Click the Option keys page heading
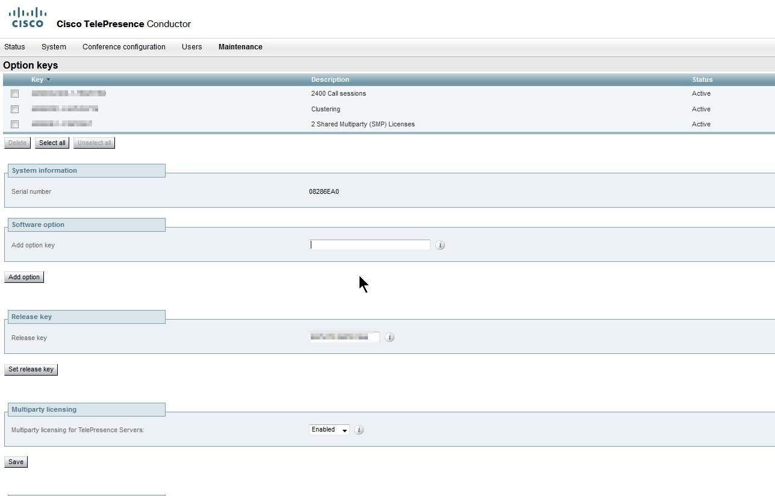775x496 pixels. pyautogui.click(x=31, y=65)
